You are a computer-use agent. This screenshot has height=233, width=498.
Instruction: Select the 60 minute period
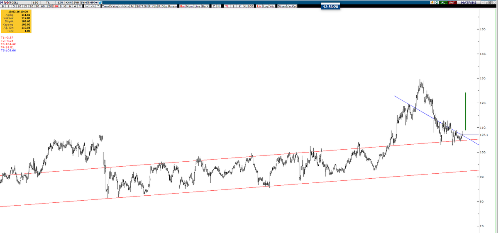(43, 7)
